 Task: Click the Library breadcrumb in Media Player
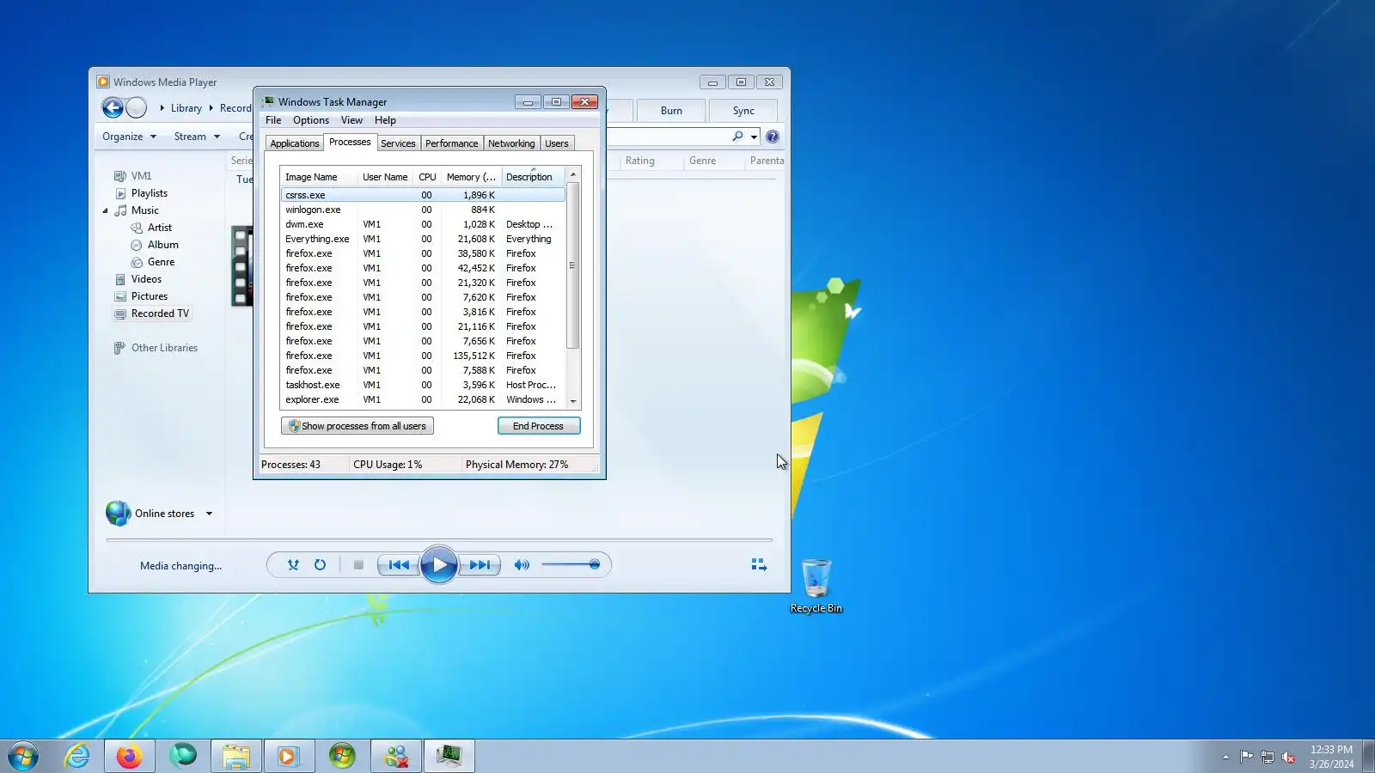coord(186,108)
